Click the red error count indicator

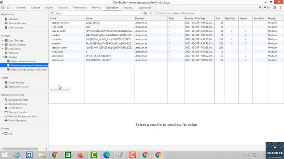[261, 8]
